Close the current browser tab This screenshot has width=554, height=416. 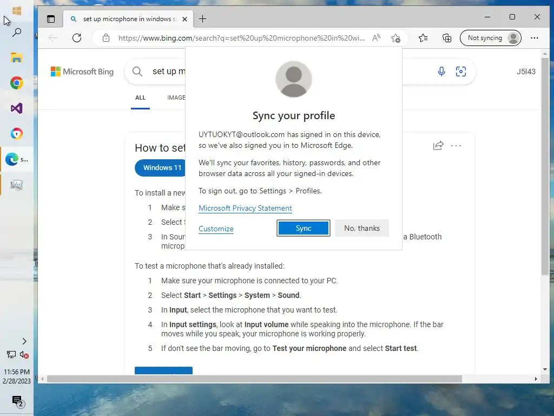point(184,19)
